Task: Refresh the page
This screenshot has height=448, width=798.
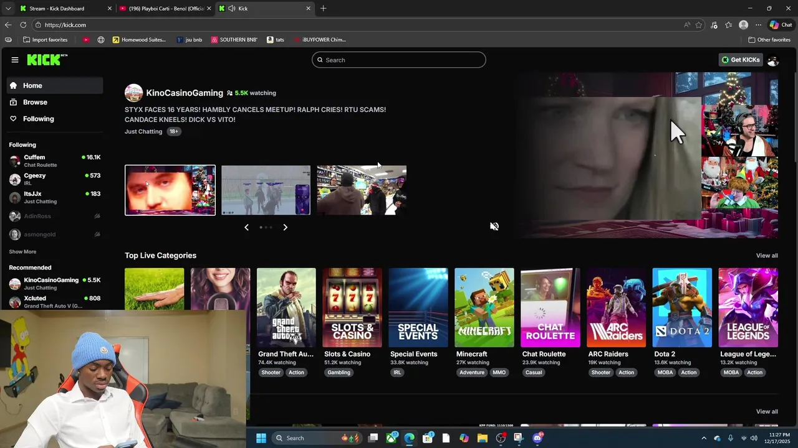Action: point(23,25)
